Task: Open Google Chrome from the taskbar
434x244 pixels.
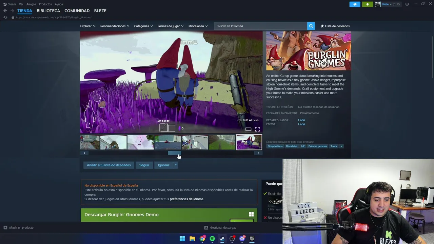Action: (202, 239)
